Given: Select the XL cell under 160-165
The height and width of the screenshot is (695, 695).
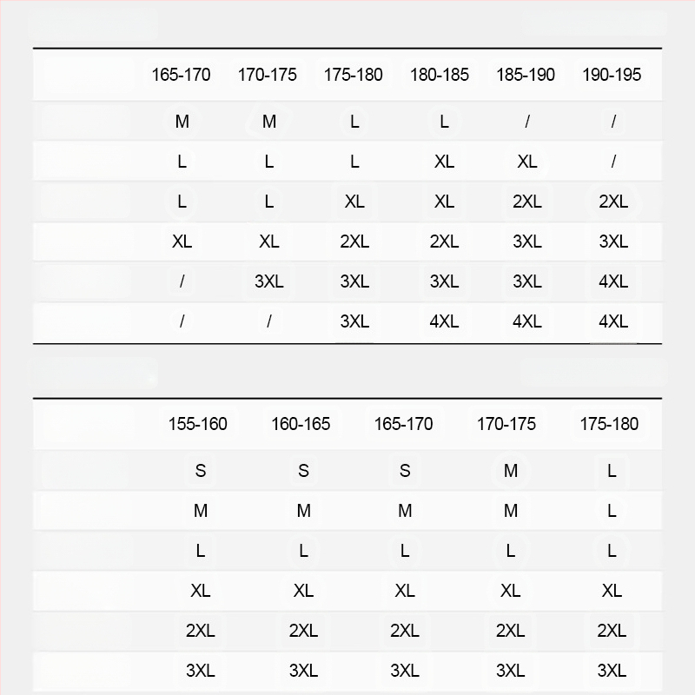Looking at the screenshot, I should [x=303, y=591].
